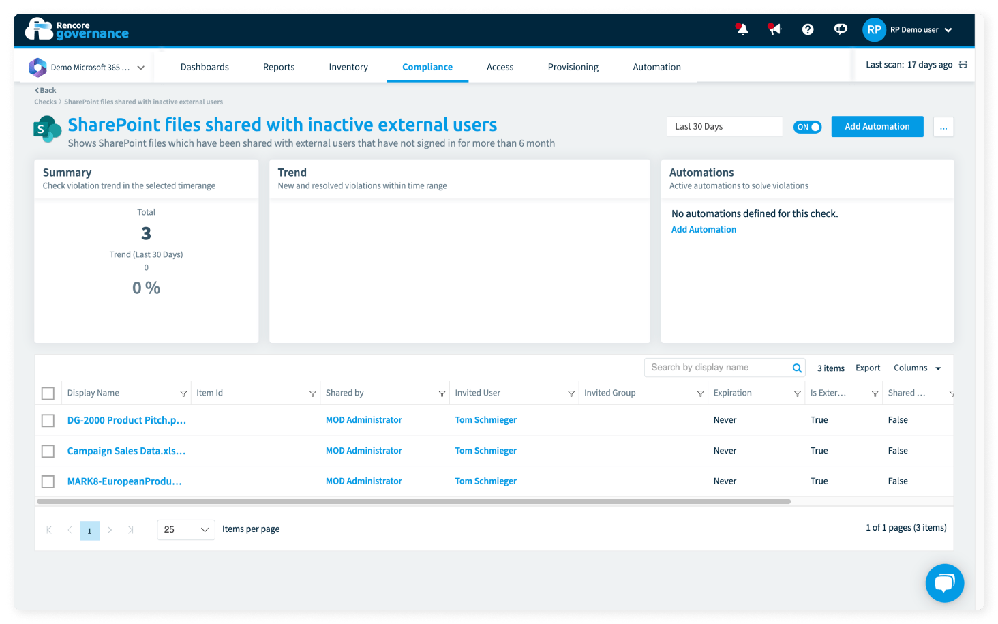Change the 25 items per page dropdown
This screenshot has height=624, width=998.
(186, 530)
